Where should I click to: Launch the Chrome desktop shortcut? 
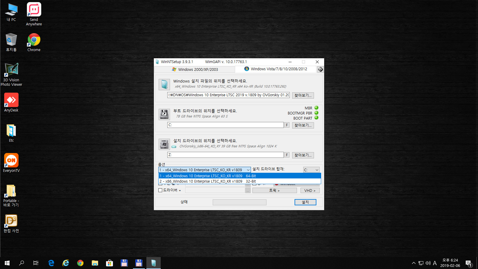34,42
